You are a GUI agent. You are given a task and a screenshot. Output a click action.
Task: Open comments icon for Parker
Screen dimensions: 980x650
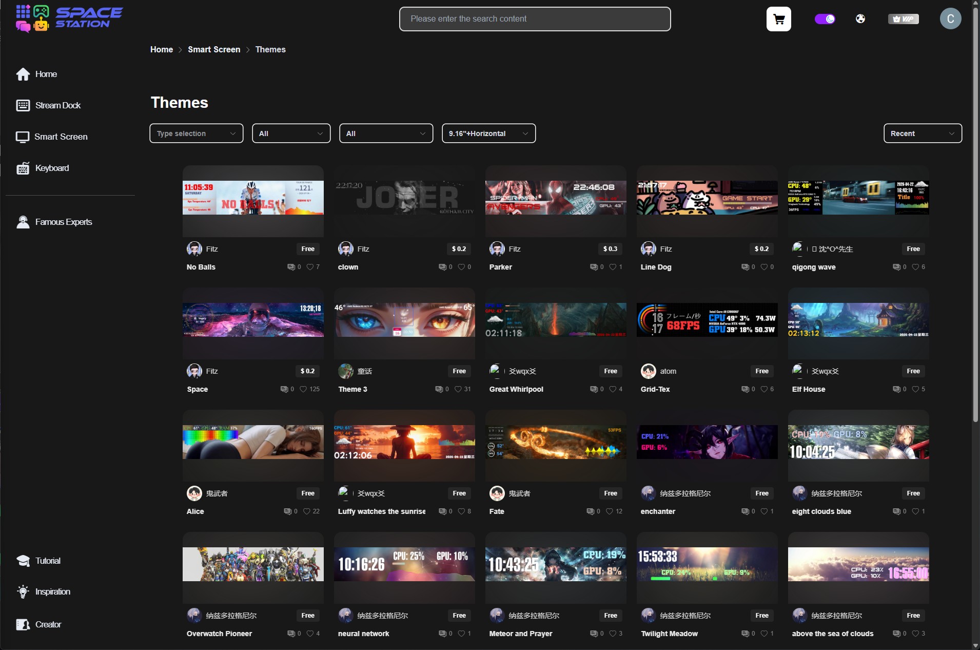point(594,267)
